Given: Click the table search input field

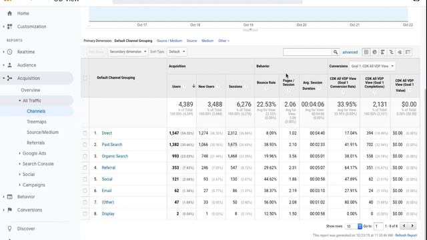Looking at the screenshot, I should click(308, 52).
